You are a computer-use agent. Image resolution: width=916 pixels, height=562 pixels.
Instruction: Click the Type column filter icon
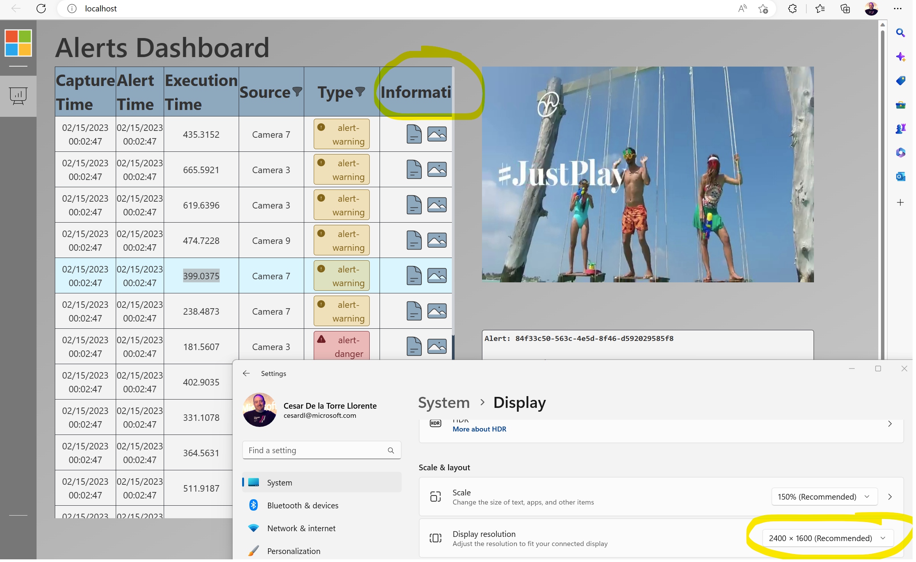pyautogui.click(x=360, y=92)
